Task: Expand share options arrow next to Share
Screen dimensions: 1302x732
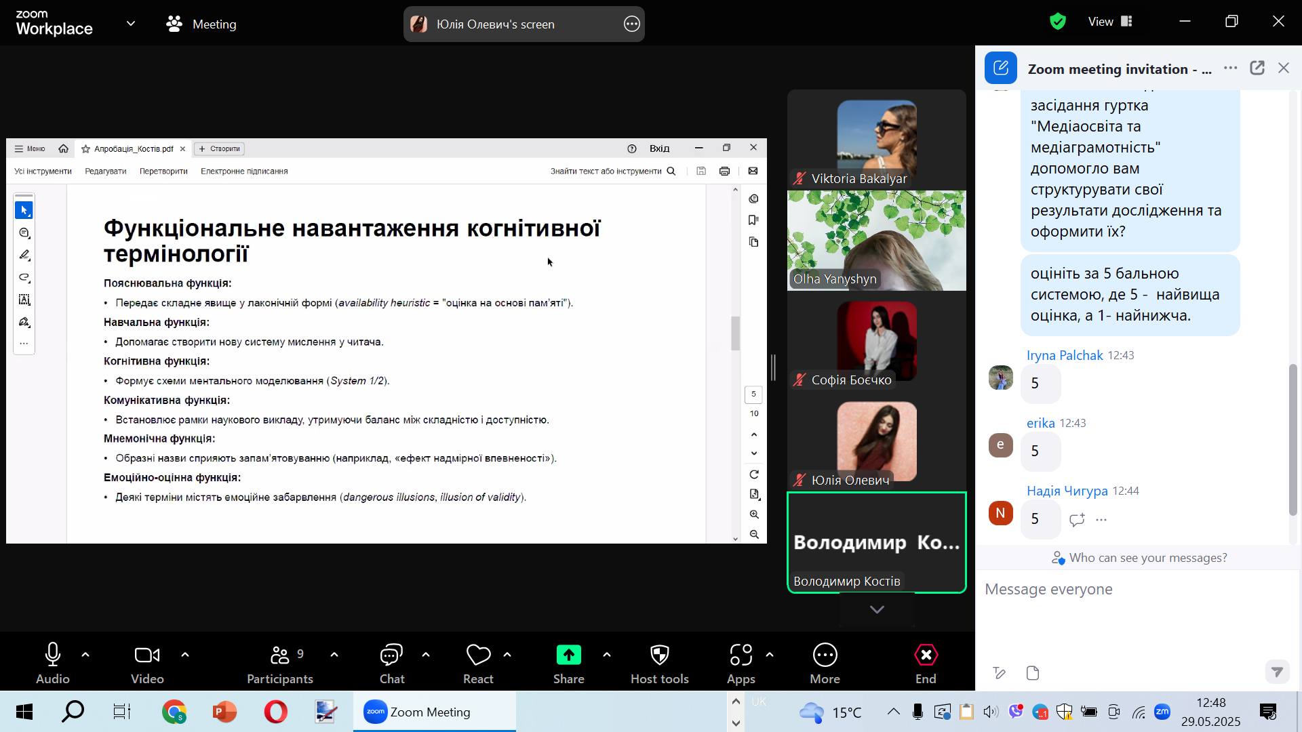Action: [x=607, y=655]
